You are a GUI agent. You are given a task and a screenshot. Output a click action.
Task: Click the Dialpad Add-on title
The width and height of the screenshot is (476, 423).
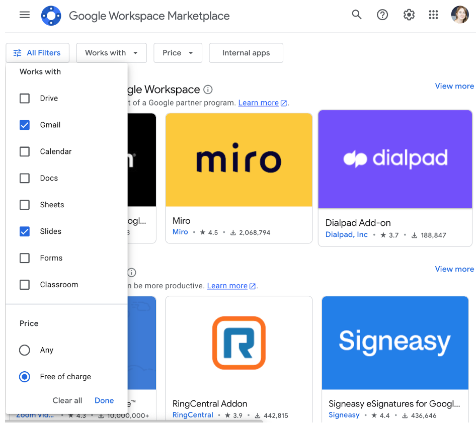(358, 223)
